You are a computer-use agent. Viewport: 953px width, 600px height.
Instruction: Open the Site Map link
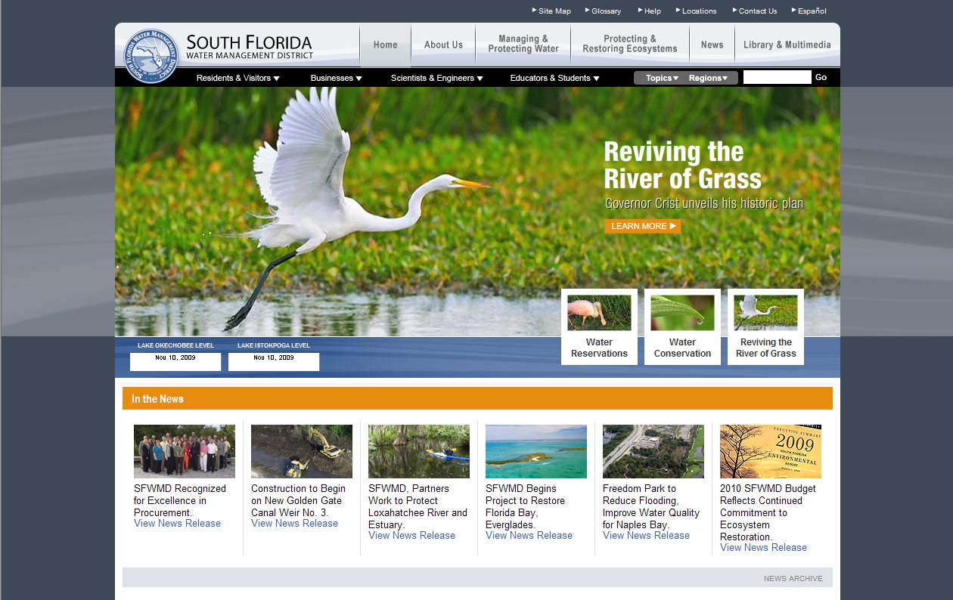pos(554,11)
